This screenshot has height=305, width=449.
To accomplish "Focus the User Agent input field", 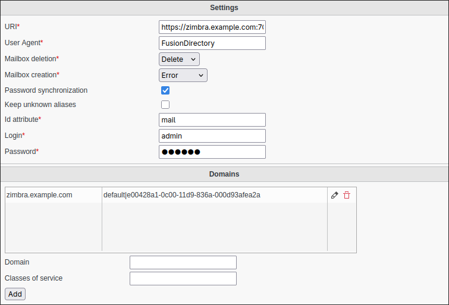I will coord(212,43).
